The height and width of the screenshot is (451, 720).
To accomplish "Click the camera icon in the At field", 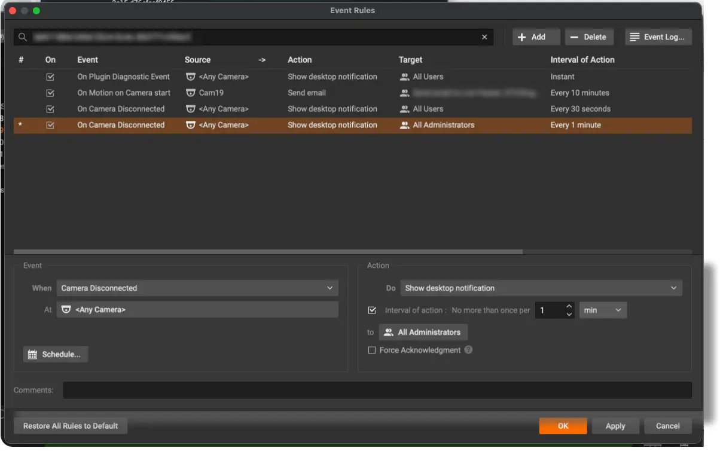I will click(x=66, y=310).
